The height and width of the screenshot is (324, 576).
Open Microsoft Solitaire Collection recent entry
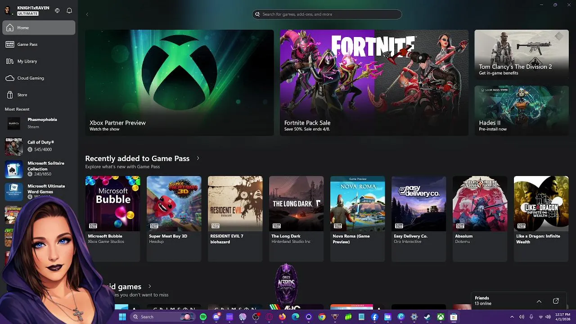pos(39,168)
